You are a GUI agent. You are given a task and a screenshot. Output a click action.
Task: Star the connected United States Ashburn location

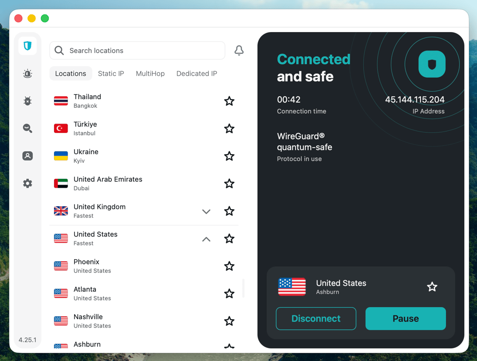click(x=432, y=287)
